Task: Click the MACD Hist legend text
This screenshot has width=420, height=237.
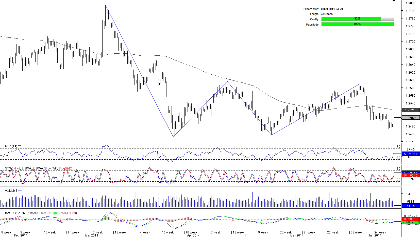Action: tap(69, 213)
